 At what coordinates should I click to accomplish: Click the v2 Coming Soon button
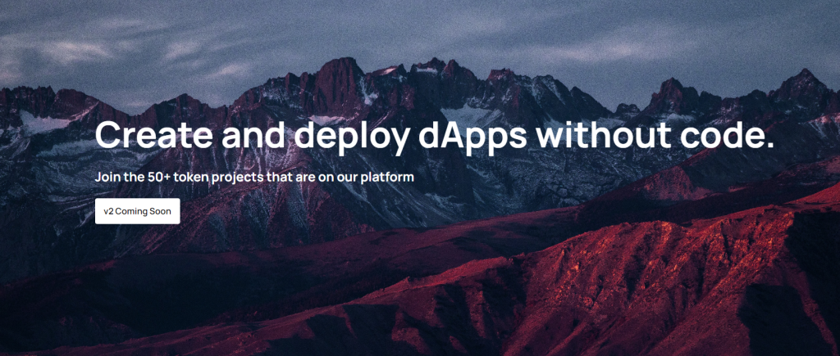137,211
